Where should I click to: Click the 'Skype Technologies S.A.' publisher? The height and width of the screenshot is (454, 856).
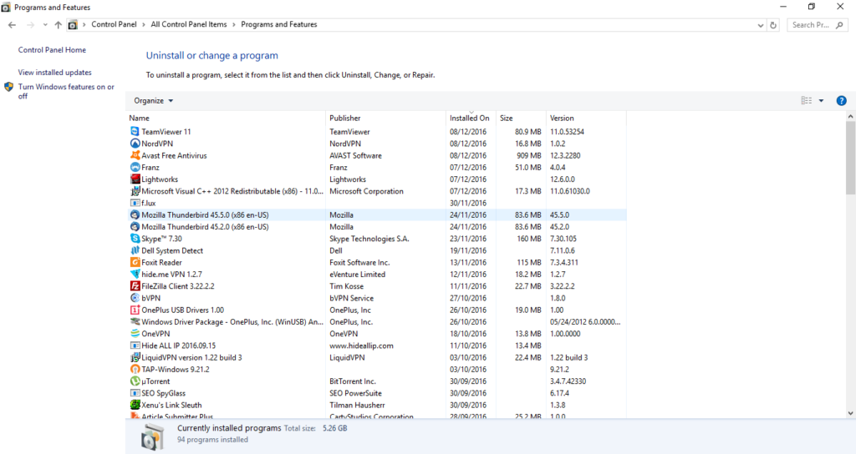(369, 239)
